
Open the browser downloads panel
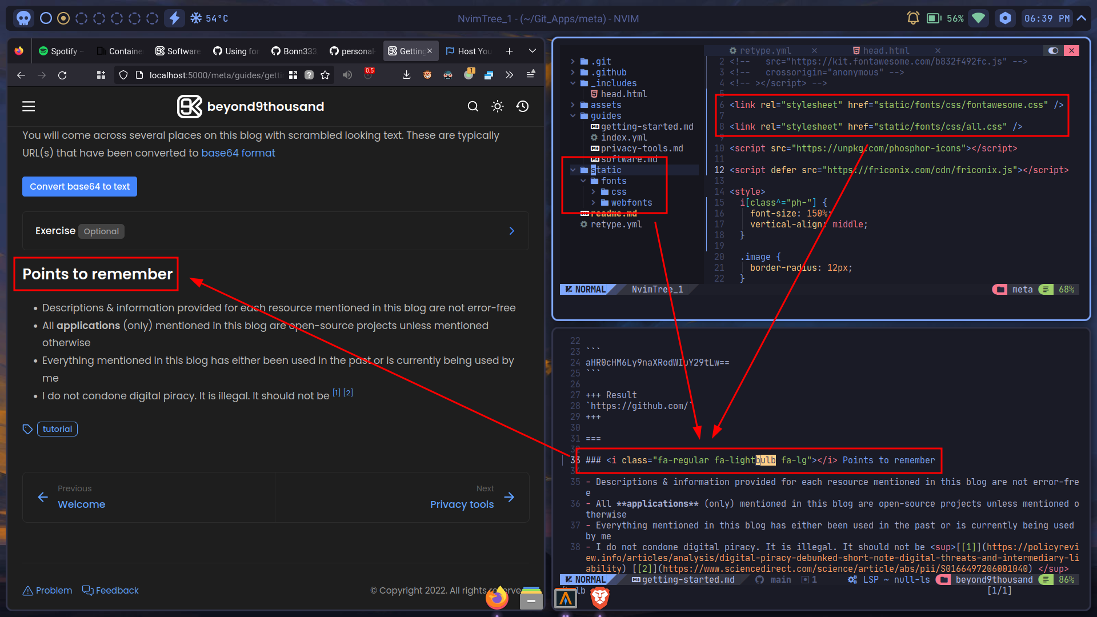(x=406, y=75)
